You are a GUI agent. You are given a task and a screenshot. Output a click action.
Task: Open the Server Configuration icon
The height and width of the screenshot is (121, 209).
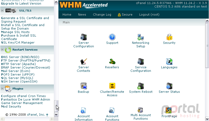tap(83, 37)
